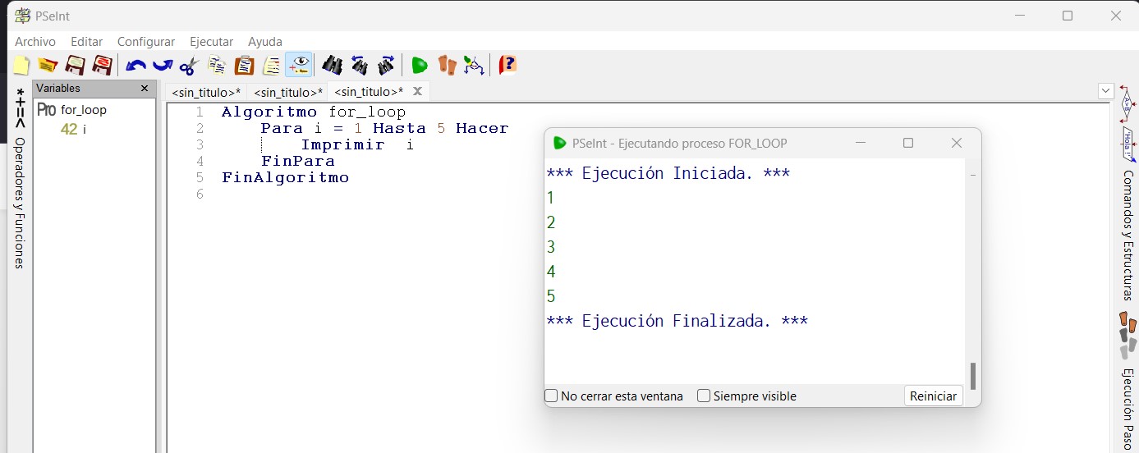Screen dimensions: 1139x453
Task: Select variable i in the Variables panel
Action: pyautogui.click(x=84, y=130)
